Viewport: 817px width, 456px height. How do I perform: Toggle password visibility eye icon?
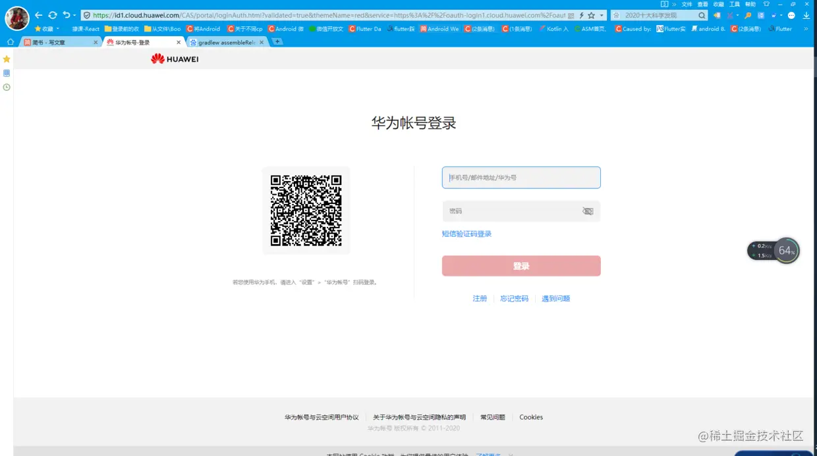tap(588, 211)
